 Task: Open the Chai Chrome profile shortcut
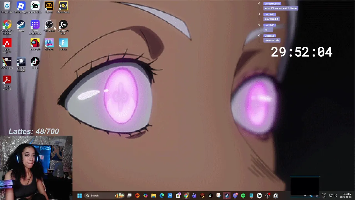[7, 27]
